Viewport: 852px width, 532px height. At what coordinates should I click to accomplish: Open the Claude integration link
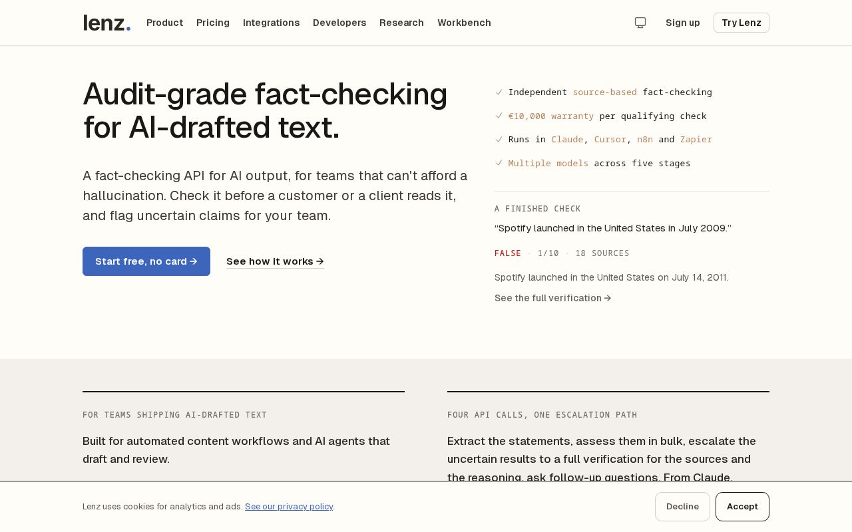coord(567,139)
